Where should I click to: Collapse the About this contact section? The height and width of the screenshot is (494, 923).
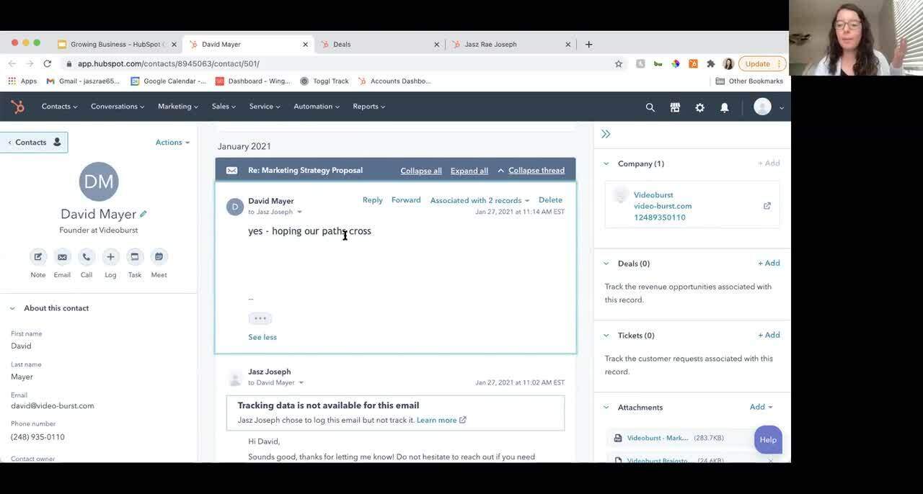click(x=12, y=308)
